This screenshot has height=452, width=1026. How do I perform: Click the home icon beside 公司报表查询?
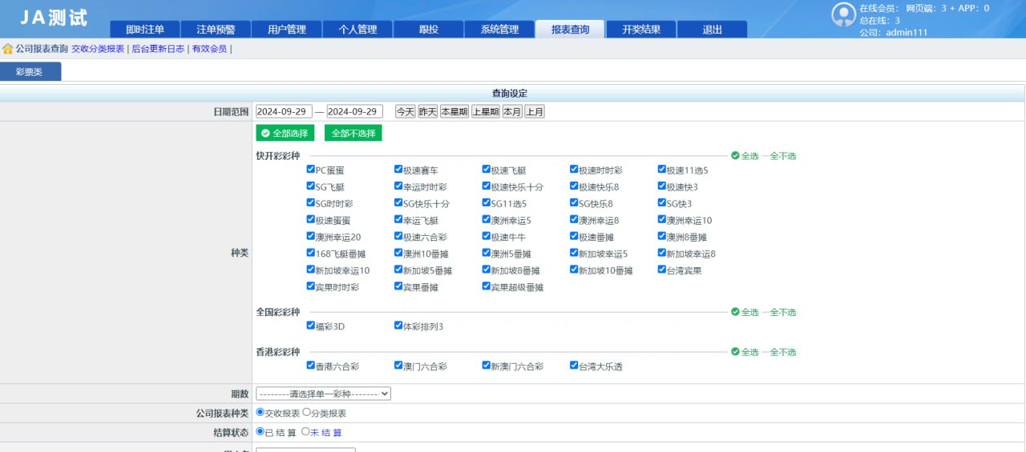8,49
